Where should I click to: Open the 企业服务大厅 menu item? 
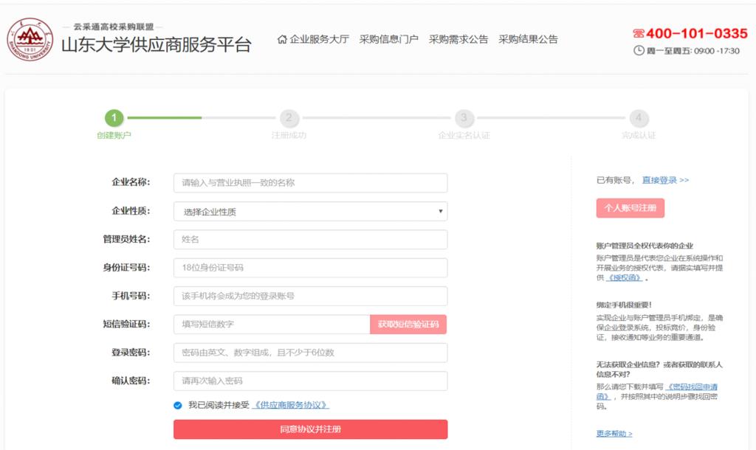tap(319, 39)
